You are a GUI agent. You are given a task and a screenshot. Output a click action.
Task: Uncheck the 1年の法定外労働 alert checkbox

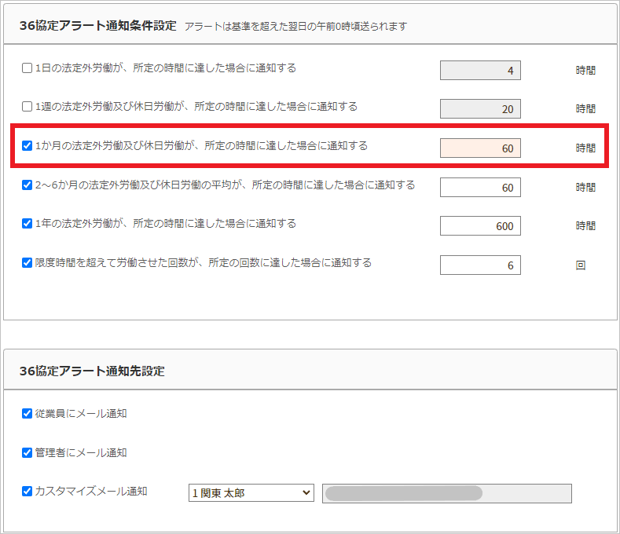[x=27, y=224]
